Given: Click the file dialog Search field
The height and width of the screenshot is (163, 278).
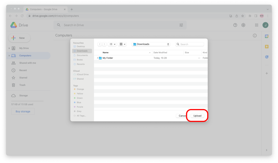Looking at the screenshot, I should 189,44.
